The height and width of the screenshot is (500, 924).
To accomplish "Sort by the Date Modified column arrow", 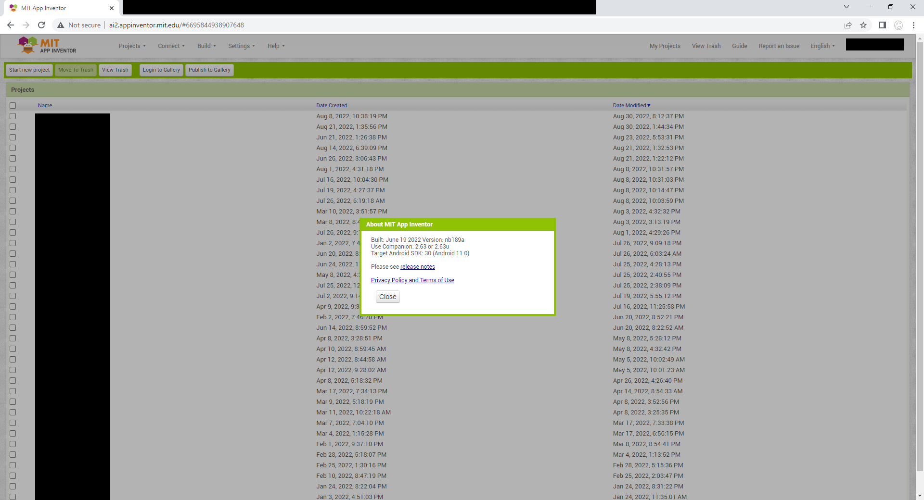I will (x=648, y=105).
